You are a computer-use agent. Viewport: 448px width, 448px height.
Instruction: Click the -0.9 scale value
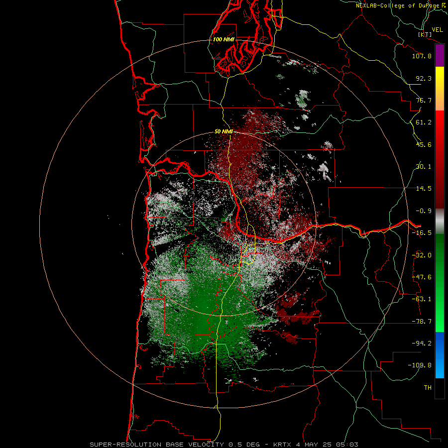pos(424,211)
